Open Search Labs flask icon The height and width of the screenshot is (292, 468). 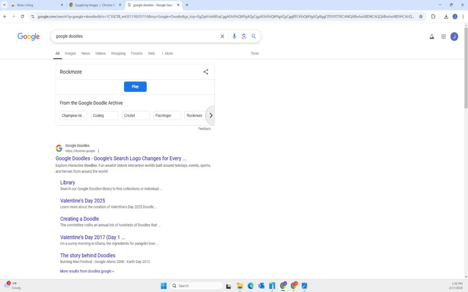(x=432, y=36)
